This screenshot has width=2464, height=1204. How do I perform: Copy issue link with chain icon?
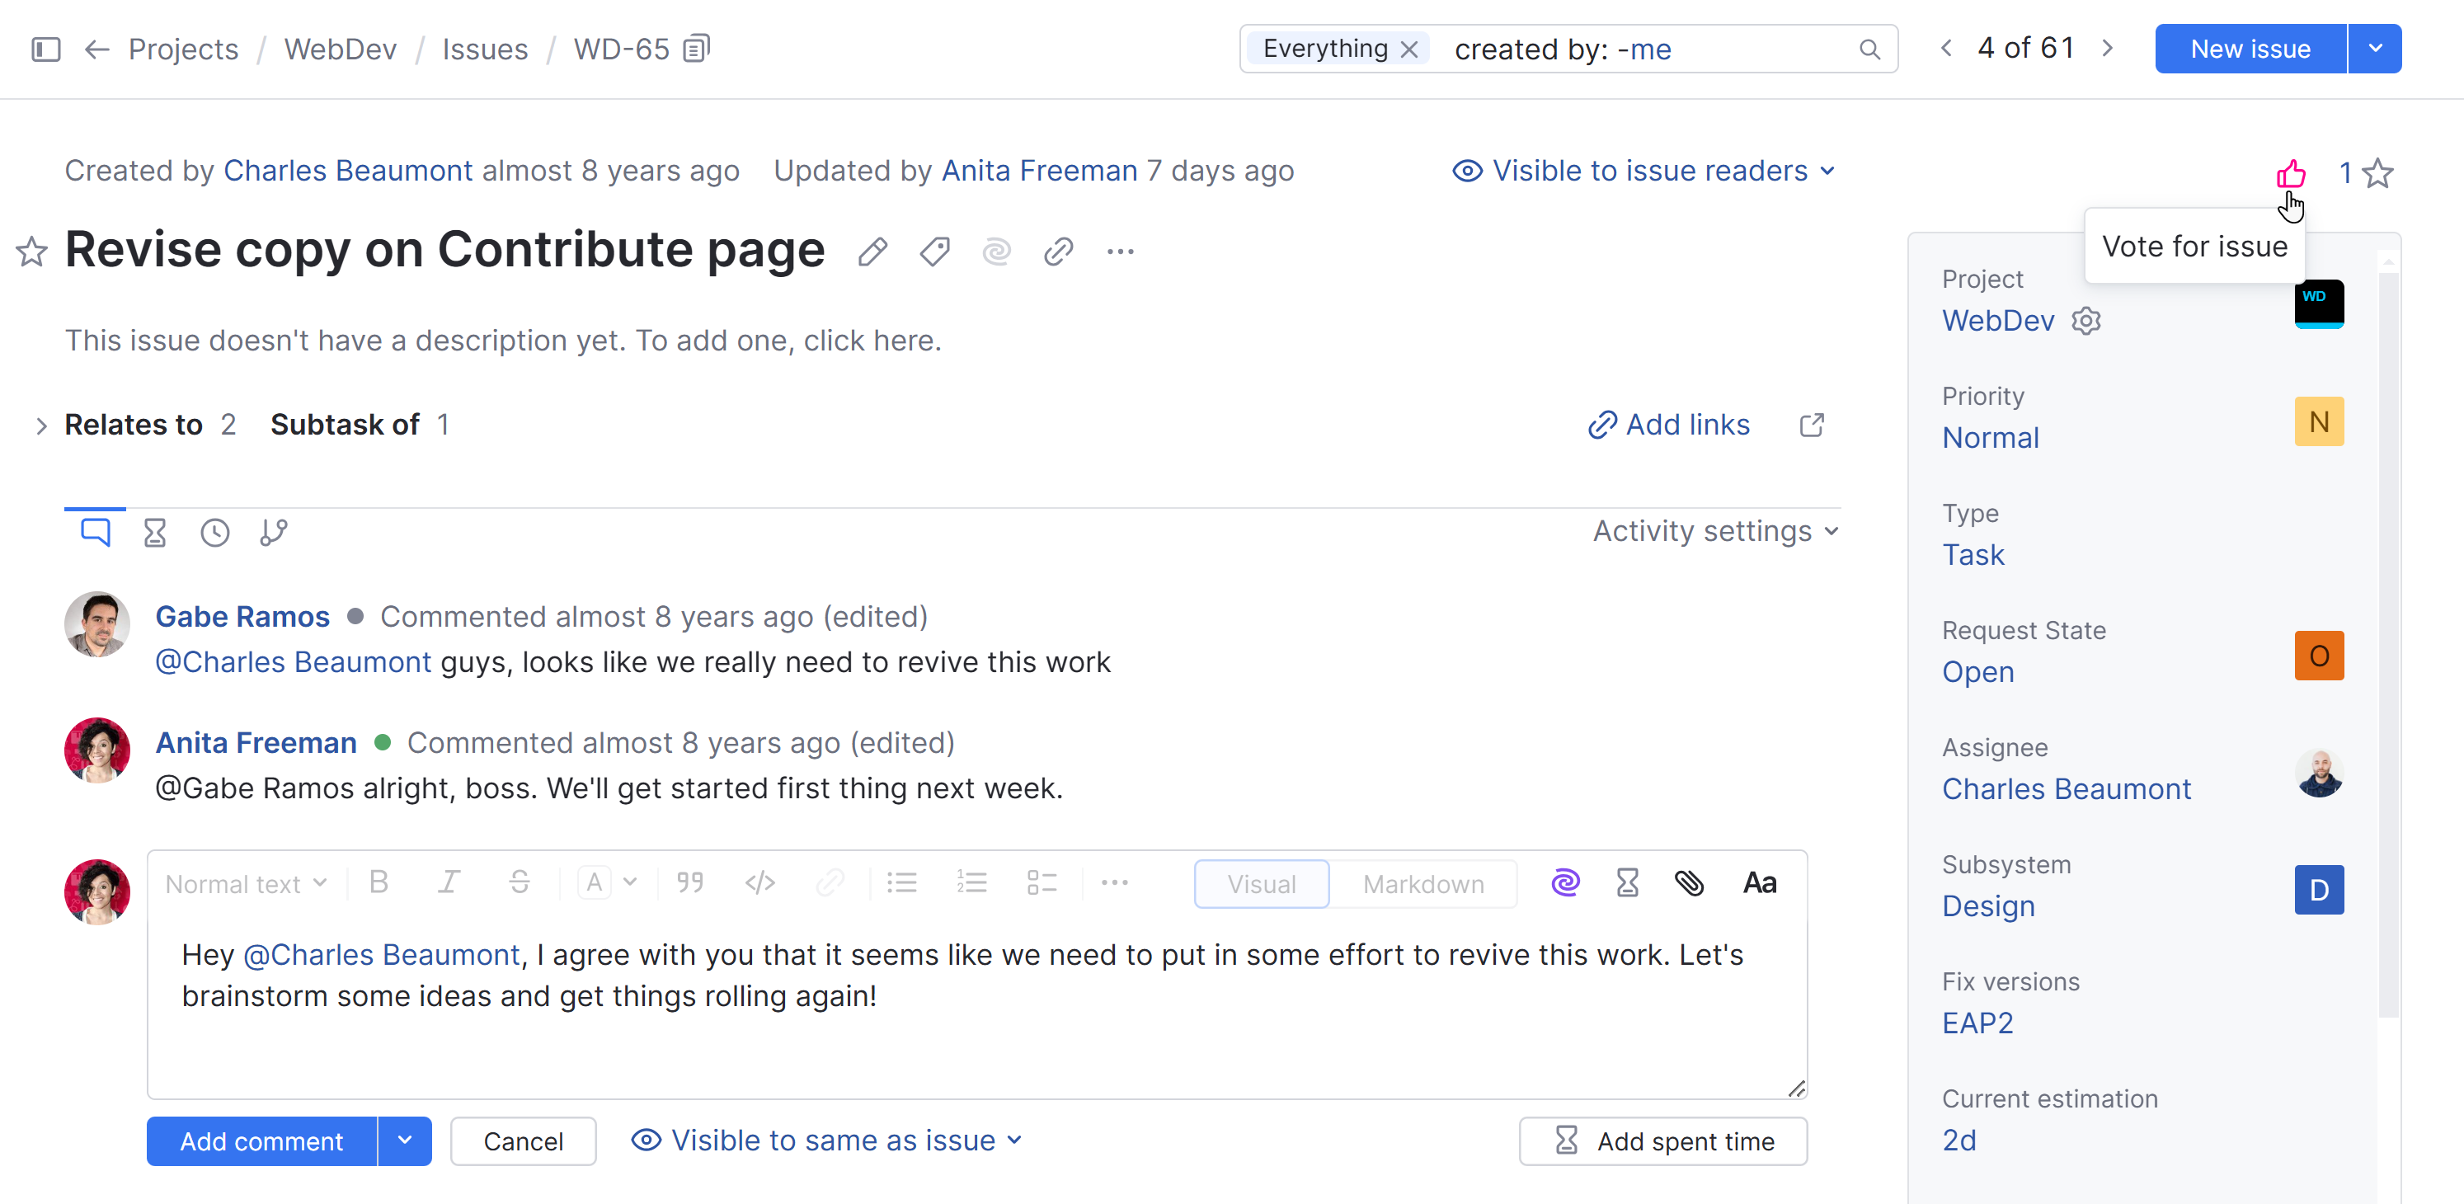[x=1058, y=252]
